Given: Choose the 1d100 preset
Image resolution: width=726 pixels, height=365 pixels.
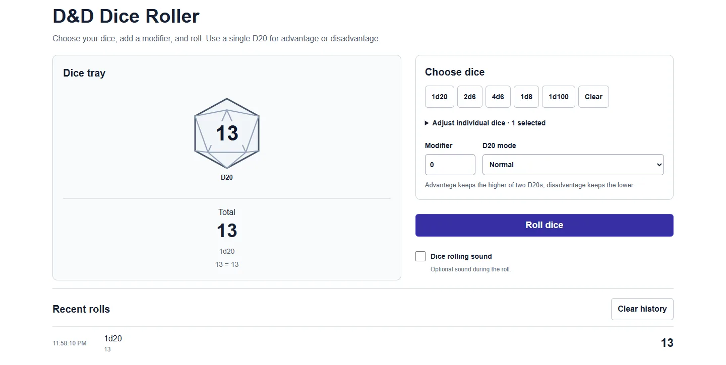Looking at the screenshot, I should pos(559,97).
